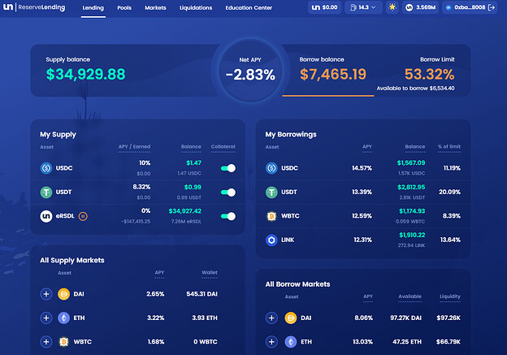The width and height of the screenshot is (507, 355).
Task: Switch to the Markets tab
Action: coord(155,8)
